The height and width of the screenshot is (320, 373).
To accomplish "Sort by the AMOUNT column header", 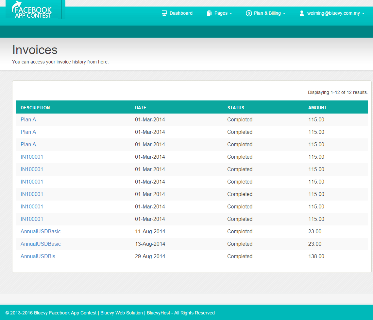I will [x=317, y=108].
